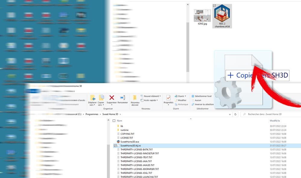The width and height of the screenshot is (301, 178).
Task: Toggle the select-all checkbox beside Nom
Action: tap(114, 121)
